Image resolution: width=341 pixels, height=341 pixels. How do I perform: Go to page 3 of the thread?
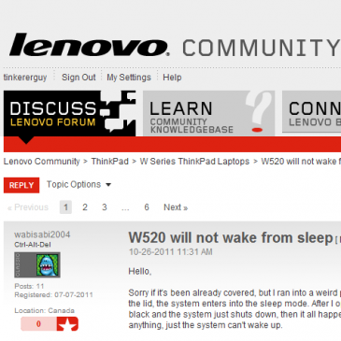105,207
